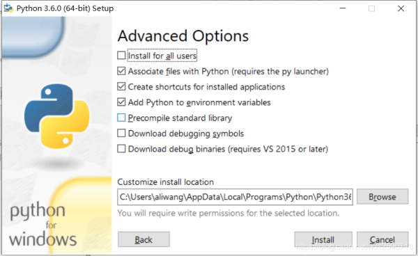This screenshot has height=256, width=418.
Task: Click the "python for windows" banner text
Action: (42, 224)
